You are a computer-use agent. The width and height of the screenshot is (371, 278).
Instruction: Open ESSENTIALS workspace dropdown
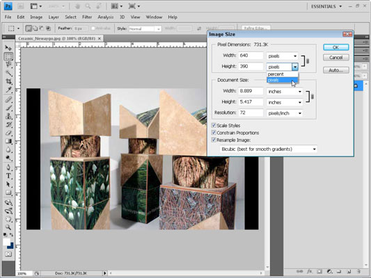[x=326, y=6]
